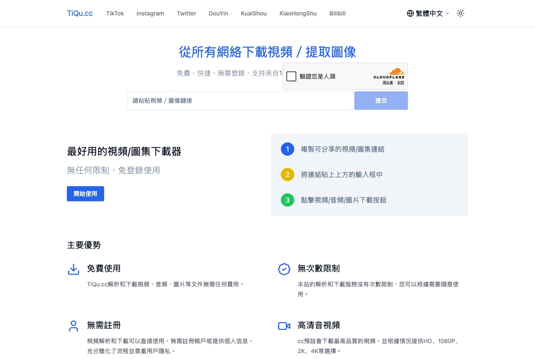Click the 無次數限制 feature title
Image resolution: width=535 pixels, height=359 pixels.
click(318, 268)
